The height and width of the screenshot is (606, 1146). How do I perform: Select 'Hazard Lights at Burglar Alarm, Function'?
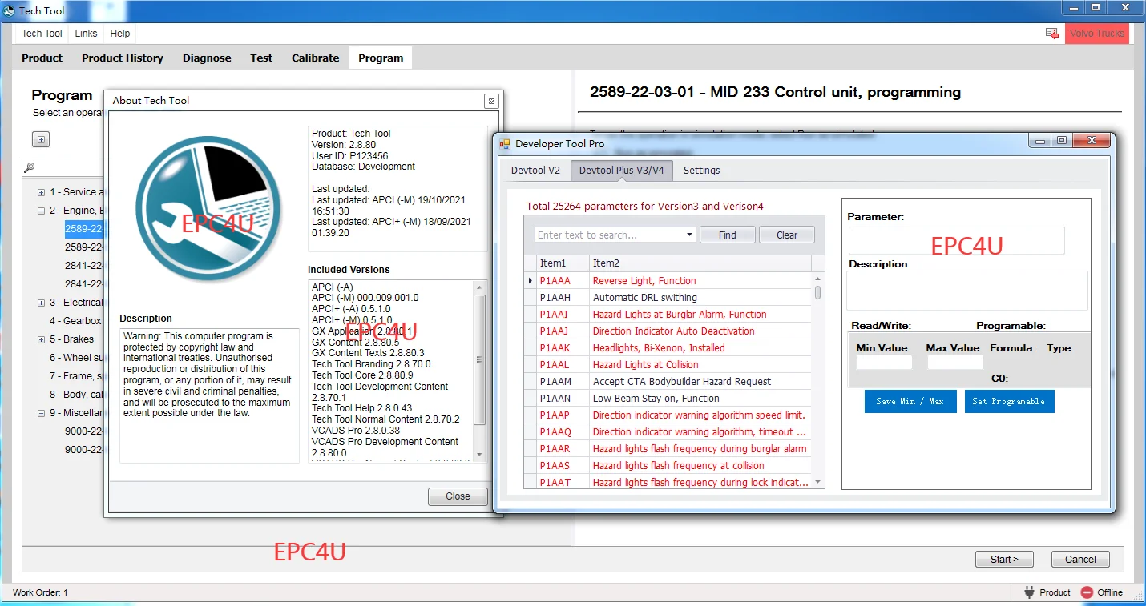click(x=680, y=315)
